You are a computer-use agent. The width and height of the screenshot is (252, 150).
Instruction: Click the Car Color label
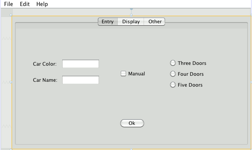[x=45, y=64]
